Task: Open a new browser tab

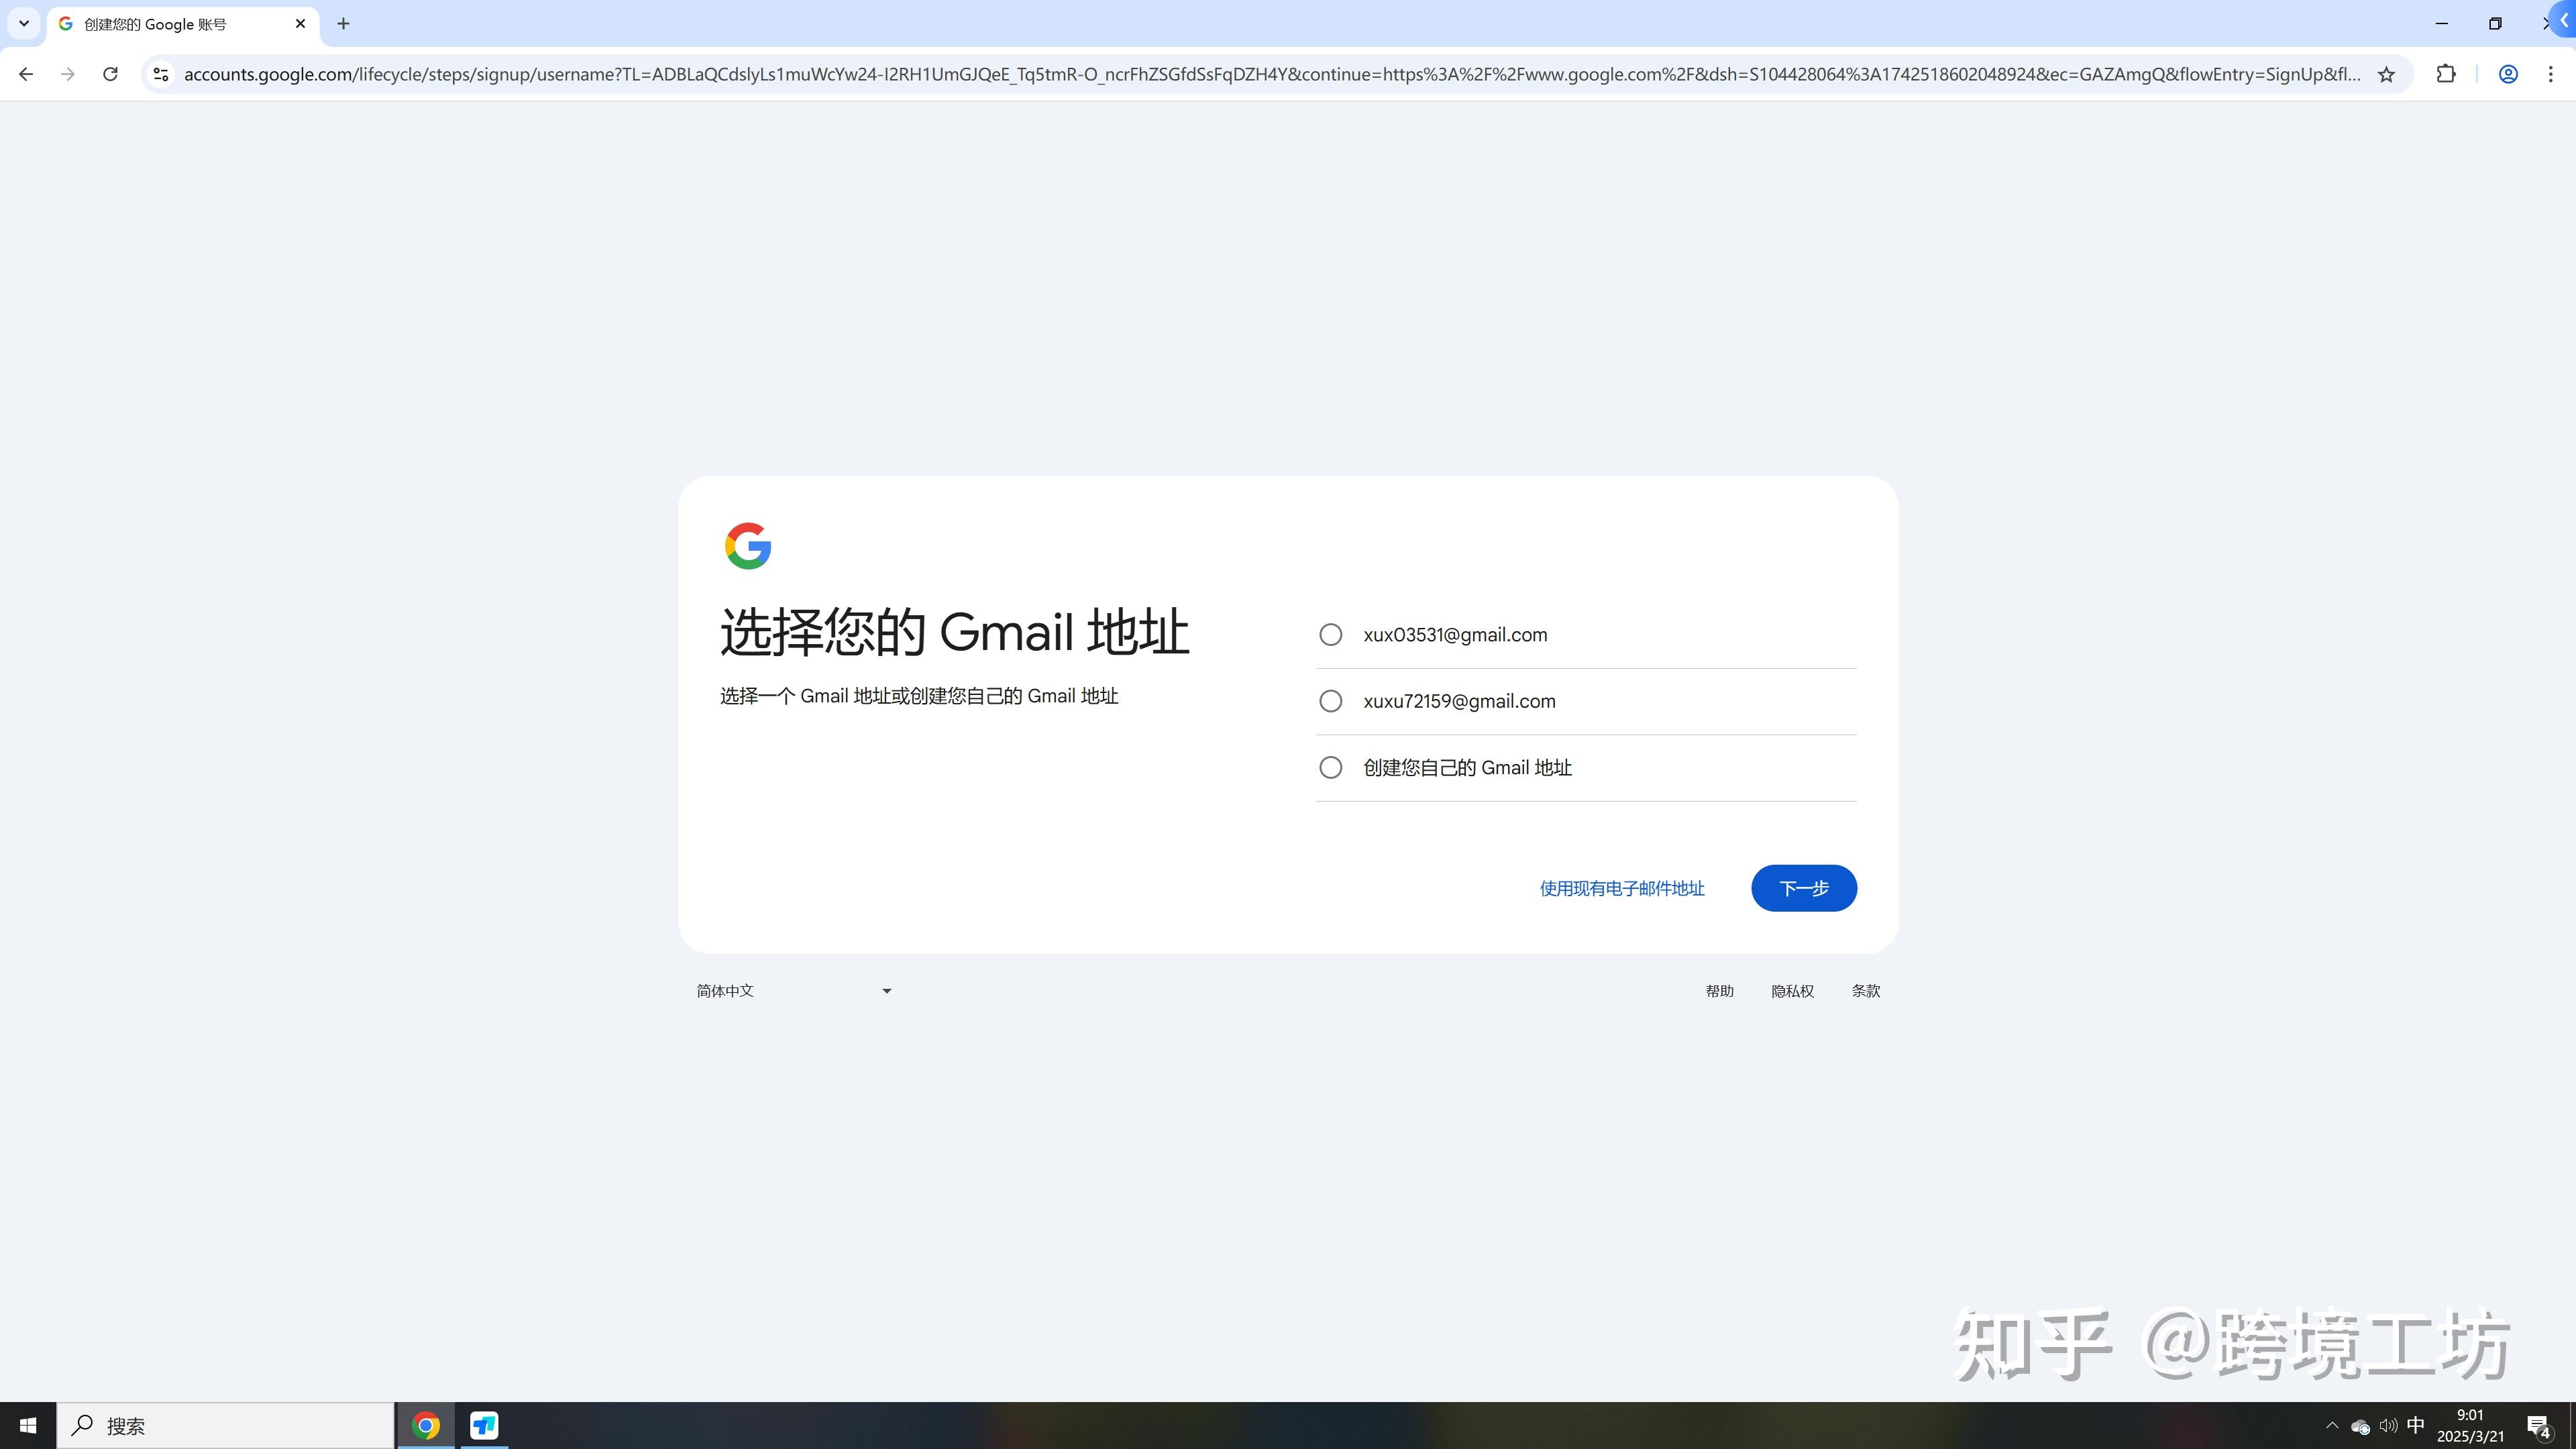Action: coord(344,23)
